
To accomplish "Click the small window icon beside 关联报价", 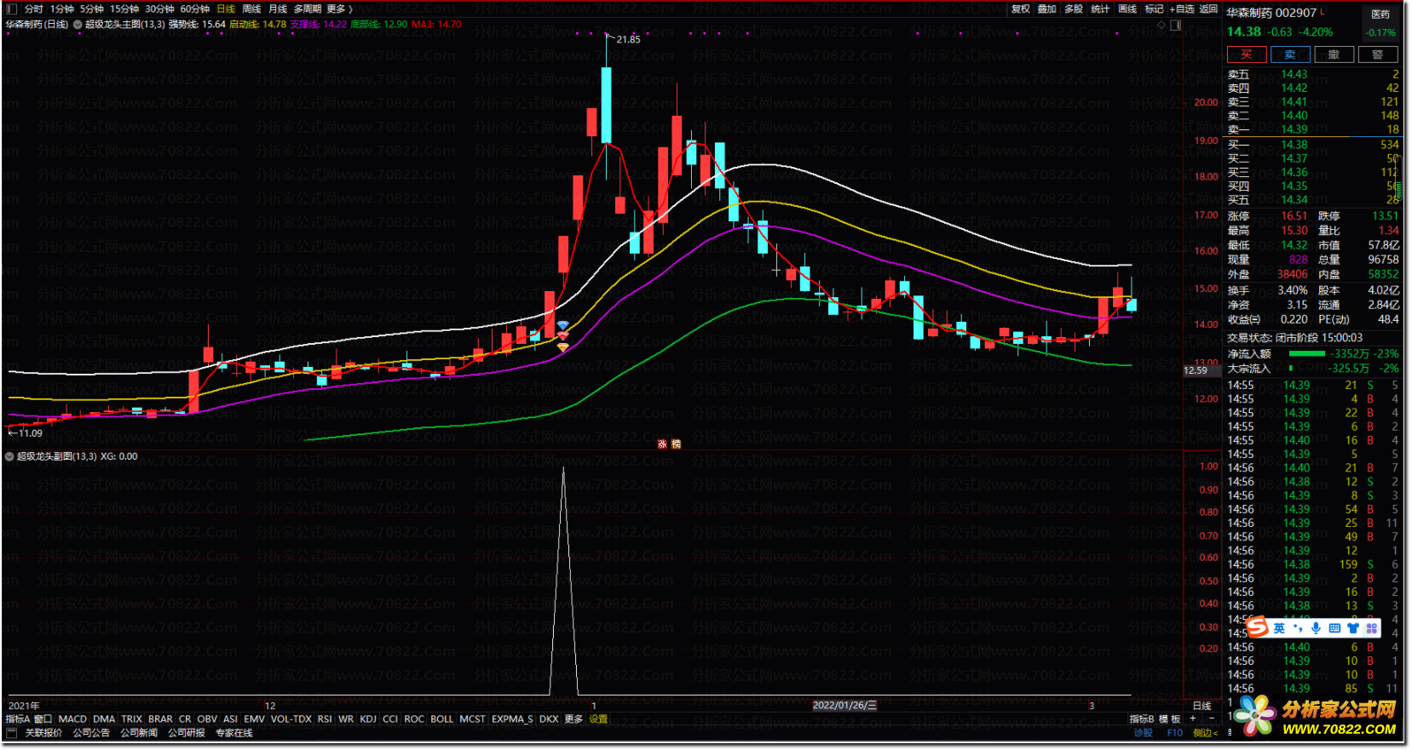I will click(12, 734).
